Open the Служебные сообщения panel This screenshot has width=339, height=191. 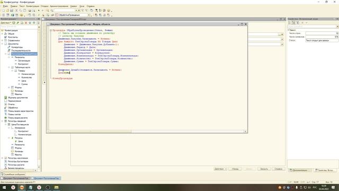click(13, 174)
